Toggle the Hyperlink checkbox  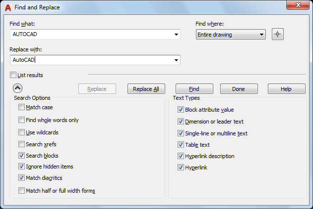[181, 167]
